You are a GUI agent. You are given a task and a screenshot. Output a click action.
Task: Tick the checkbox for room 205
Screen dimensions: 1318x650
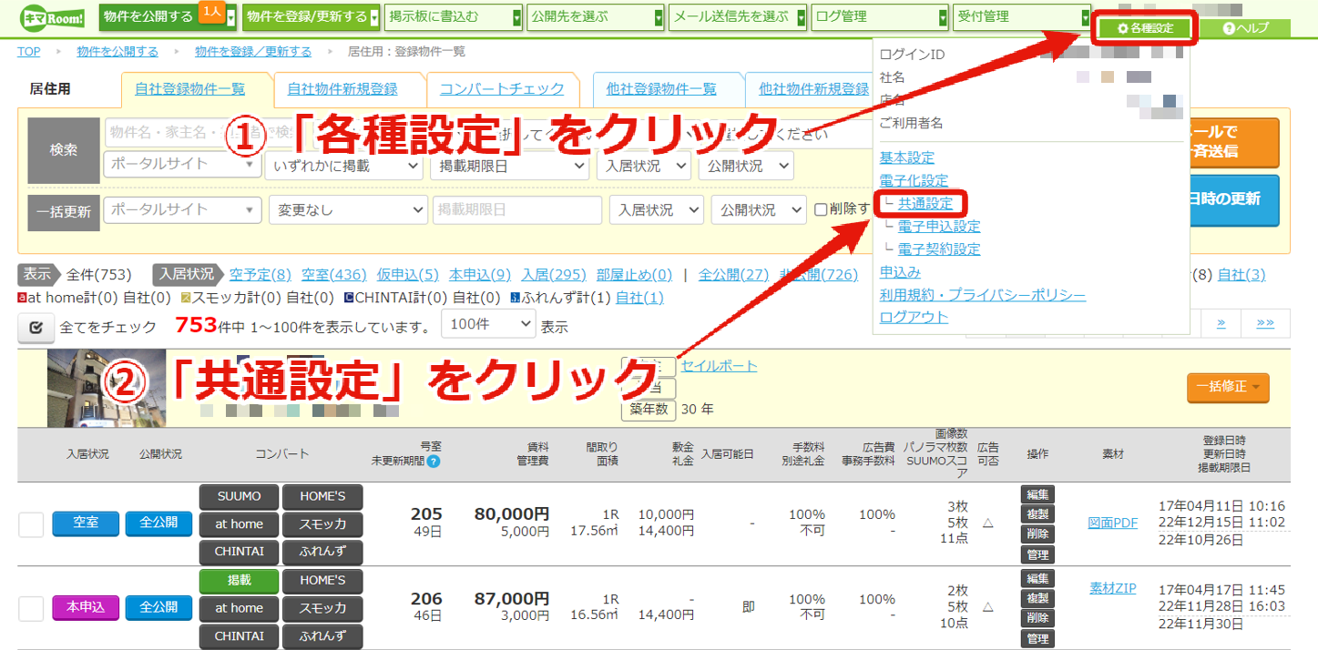(x=31, y=524)
